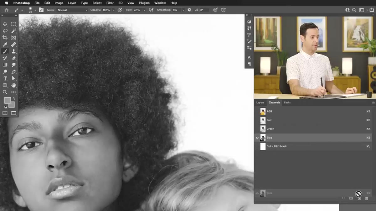Viewport: 376px width, 211px height.
Task: Open the Channels panel menu
Action: (x=373, y=102)
